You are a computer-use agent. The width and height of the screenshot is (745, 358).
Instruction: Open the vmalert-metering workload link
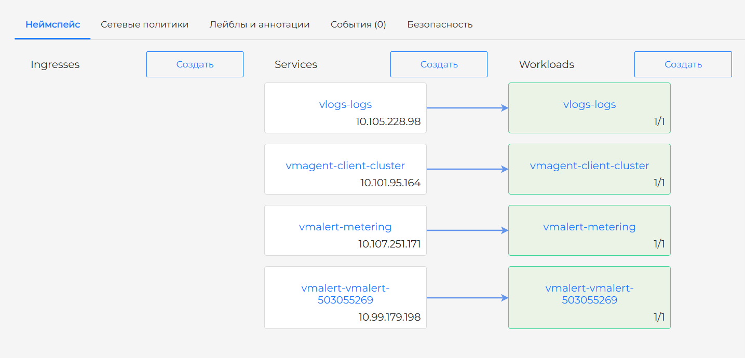coord(589,227)
